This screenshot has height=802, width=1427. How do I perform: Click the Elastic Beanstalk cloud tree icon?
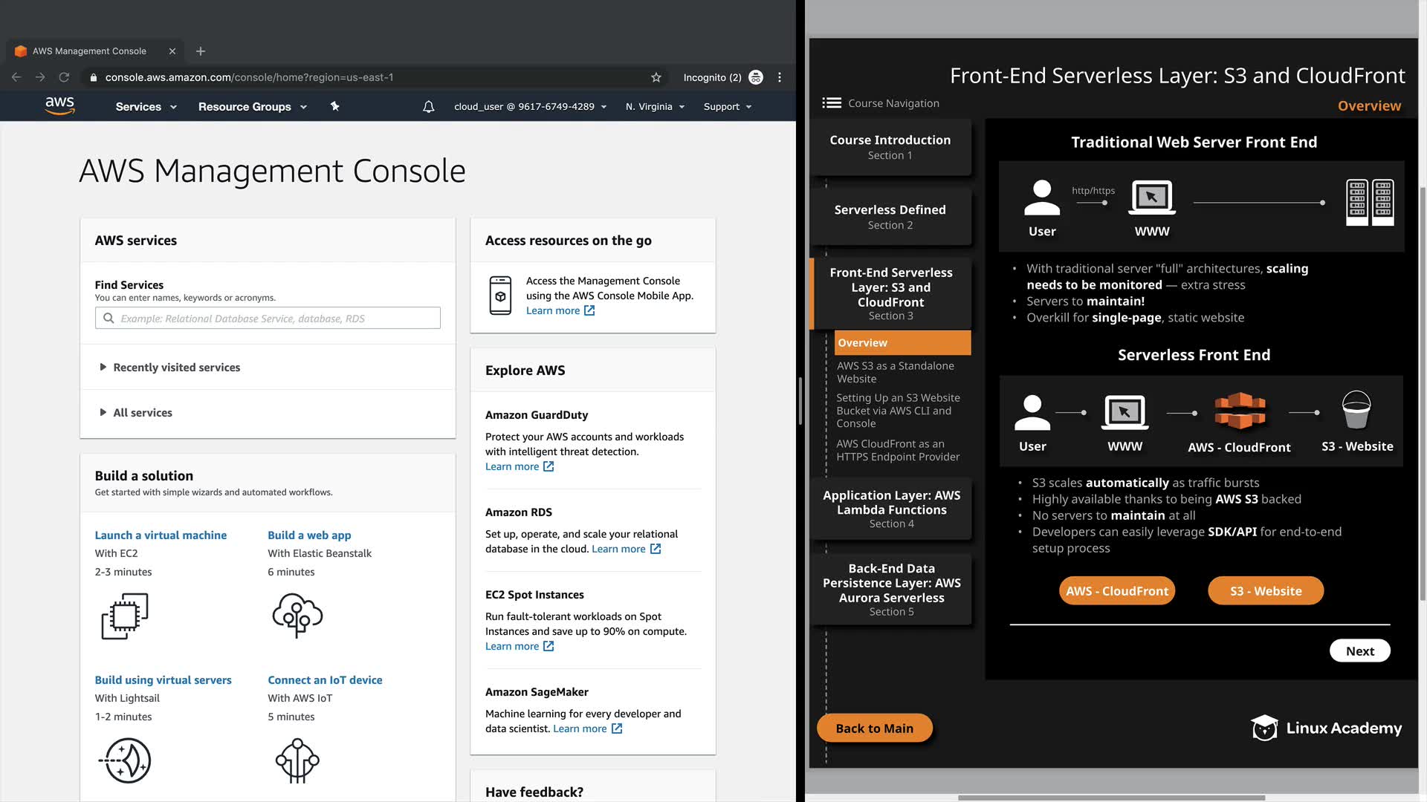click(x=297, y=615)
